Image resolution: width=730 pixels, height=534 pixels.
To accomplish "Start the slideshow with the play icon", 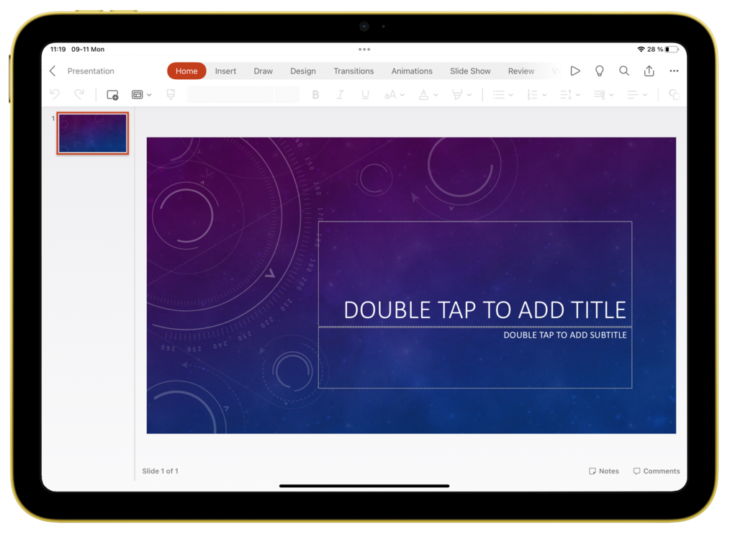I will pyautogui.click(x=574, y=71).
